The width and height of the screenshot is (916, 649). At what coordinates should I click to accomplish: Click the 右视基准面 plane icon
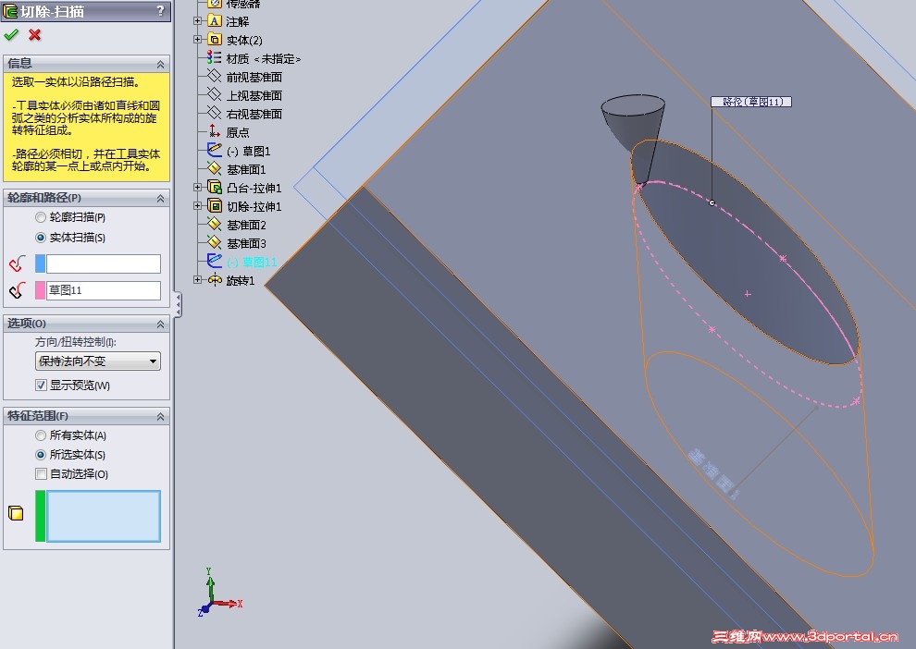[x=215, y=113]
